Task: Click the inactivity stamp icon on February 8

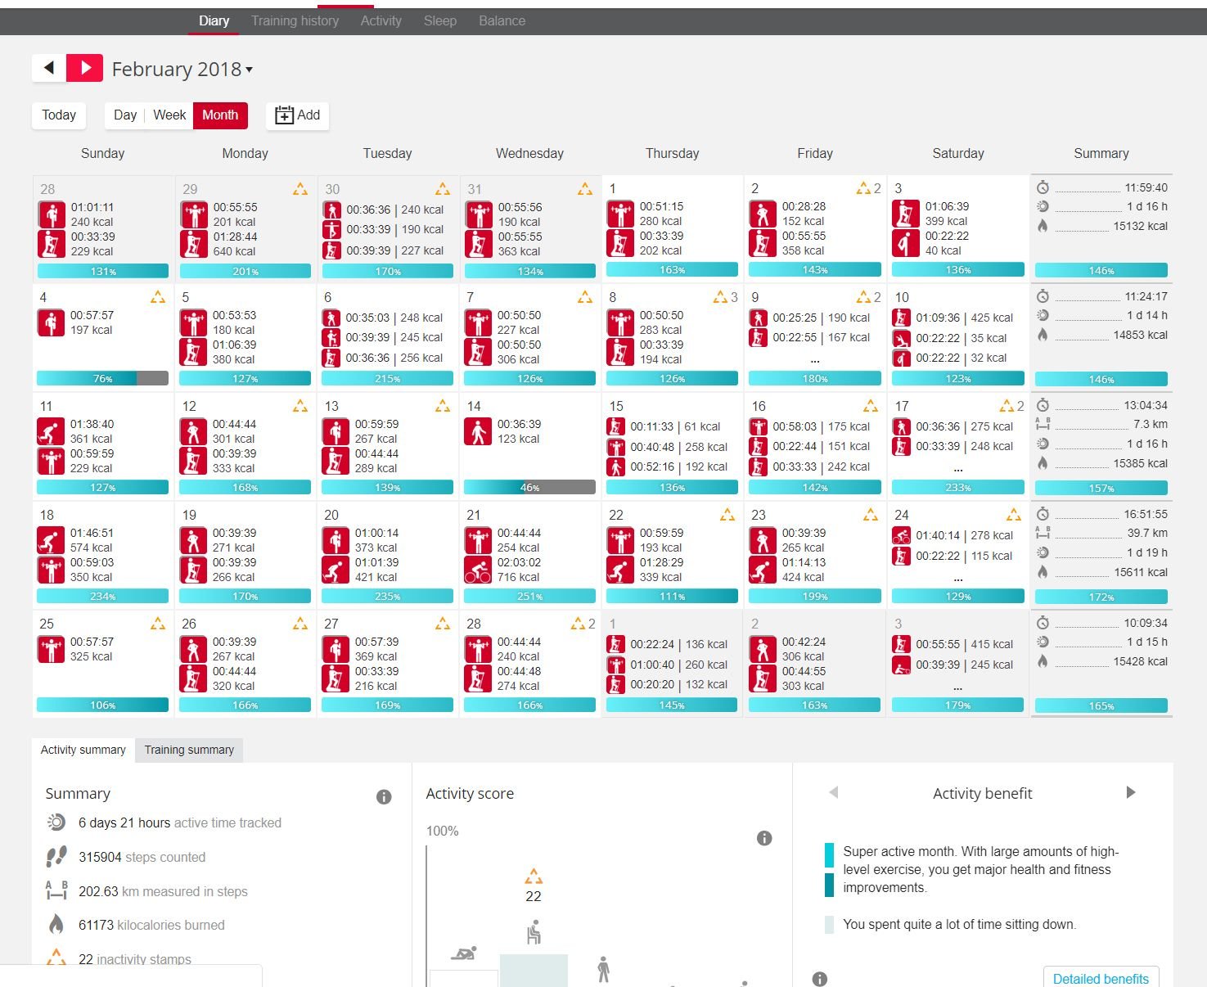Action: 720,297
